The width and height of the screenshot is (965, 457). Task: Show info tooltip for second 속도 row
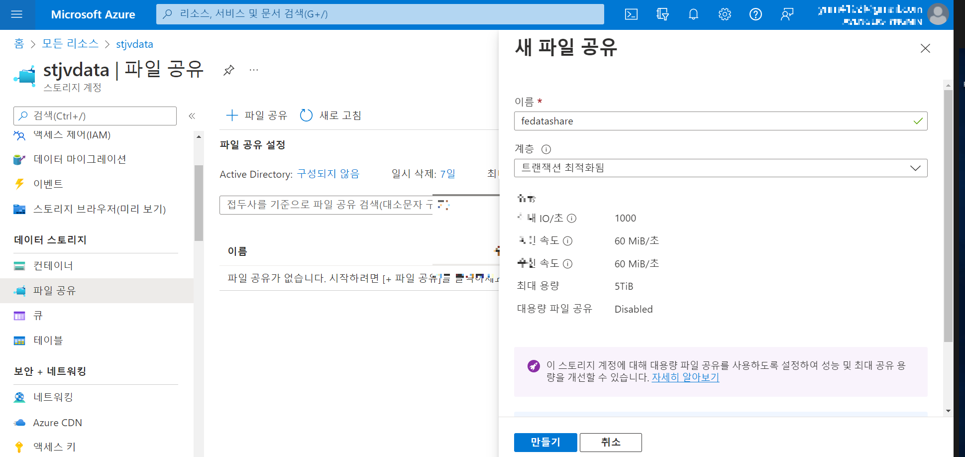click(567, 264)
